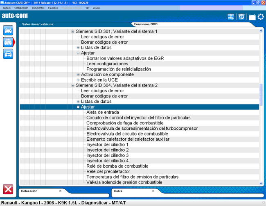Click the red X exit button

tap(8, 189)
